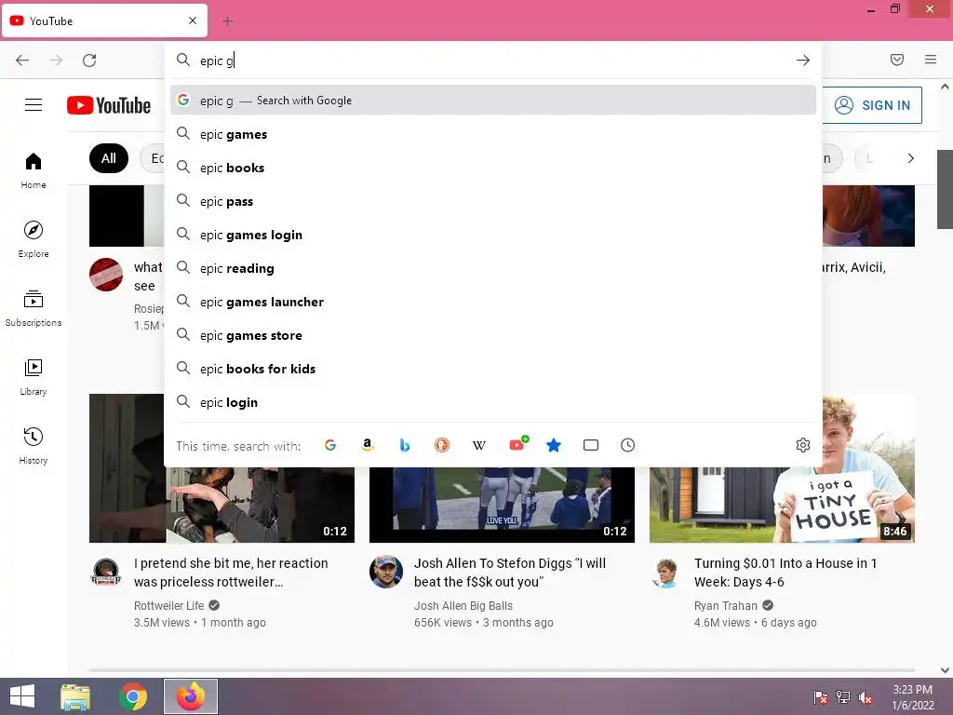953x715 pixels.
Task: Search this time with Wikipedia icon
Action: click(479, 445)
